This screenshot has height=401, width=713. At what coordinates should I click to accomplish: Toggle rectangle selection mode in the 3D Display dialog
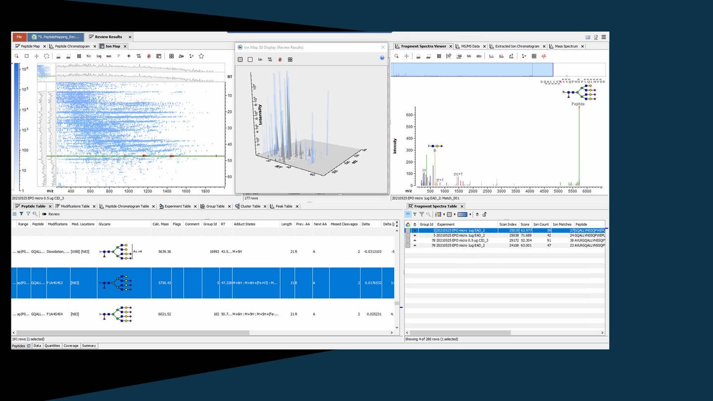[x=250, y=59]
